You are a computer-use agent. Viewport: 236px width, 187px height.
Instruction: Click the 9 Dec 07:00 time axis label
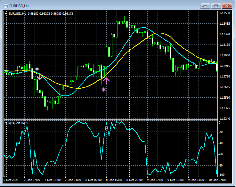click(x=155, y=180)
